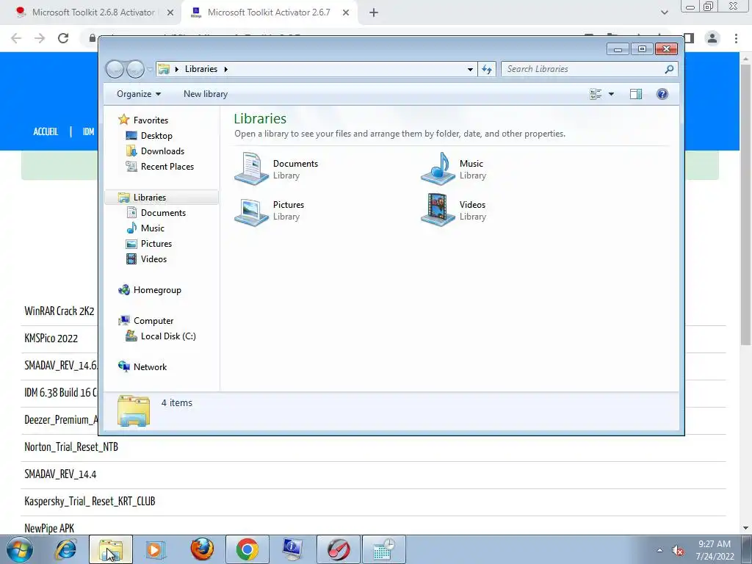
Task: Open Chrome three-dot menu
Action: (736, 38)
